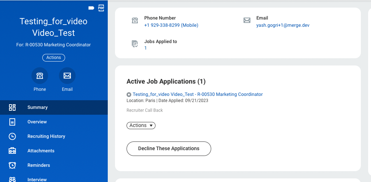Viewport: 371px width, 182px height.
Task: Open the Attachments sidebar tab
Action: [x=41, y=151]
